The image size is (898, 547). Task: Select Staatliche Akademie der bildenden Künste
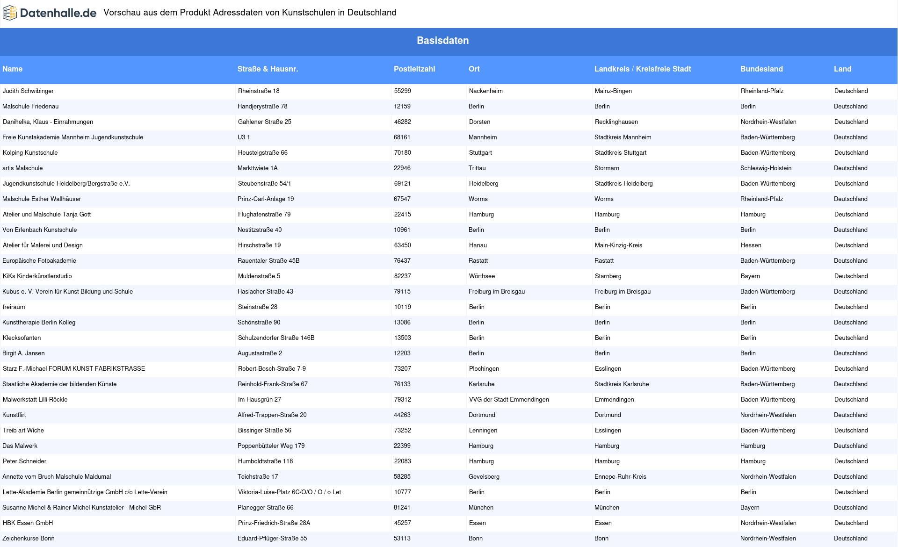60,384
